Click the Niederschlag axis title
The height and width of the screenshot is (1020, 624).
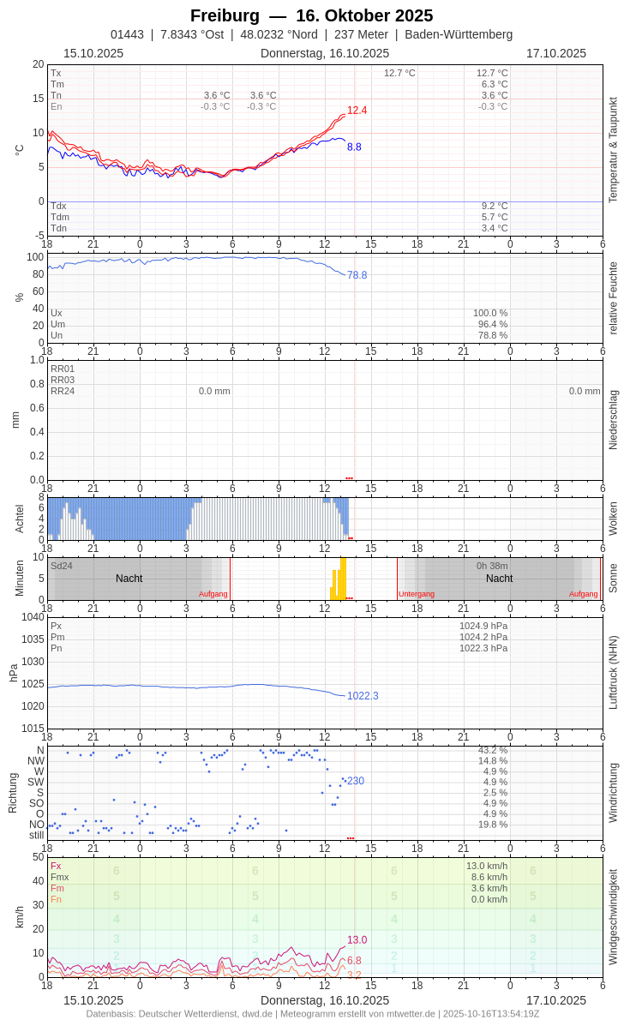point(613,420)
